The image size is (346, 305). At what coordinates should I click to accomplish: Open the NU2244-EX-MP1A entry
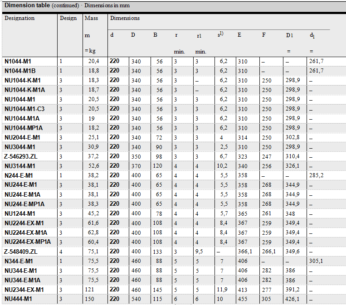pyautogui.click(x=28, y=242)
